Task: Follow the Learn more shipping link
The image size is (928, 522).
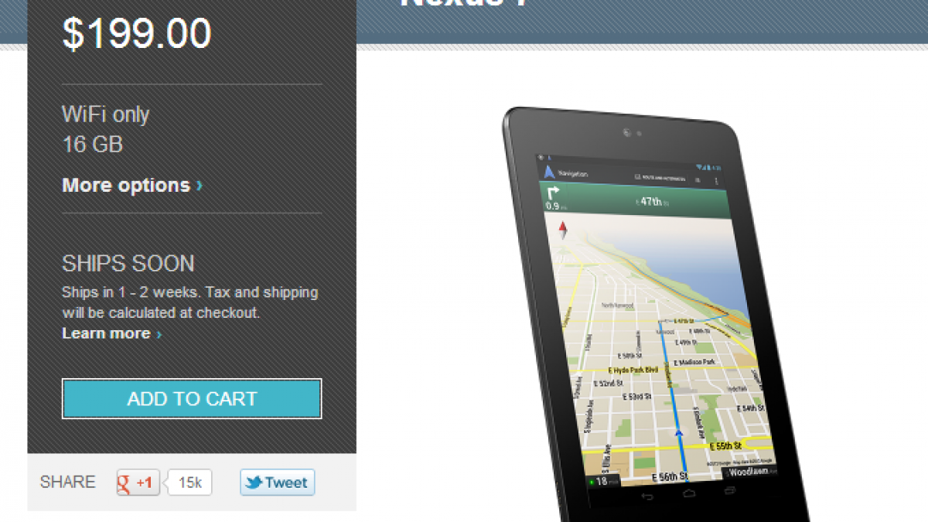Action: tap(106, 333)
